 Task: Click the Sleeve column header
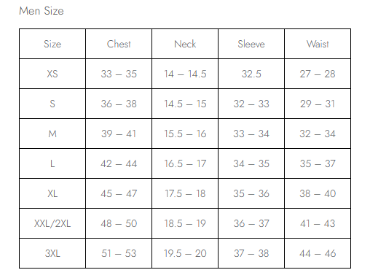(x=251, y=44)
